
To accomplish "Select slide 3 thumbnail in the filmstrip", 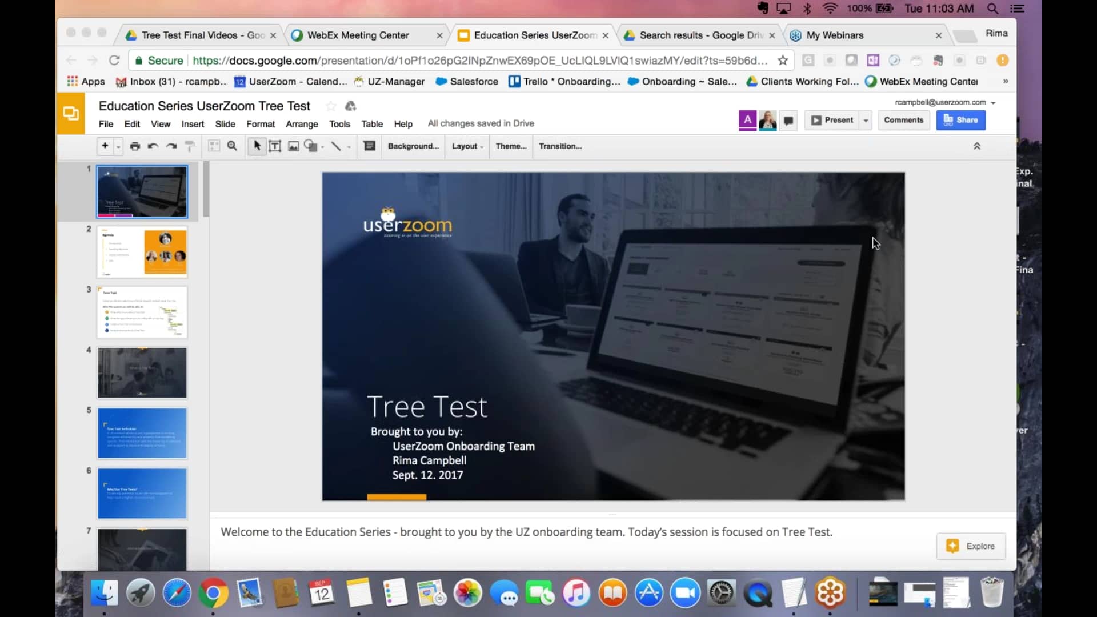I will click(x=141, y=312).
